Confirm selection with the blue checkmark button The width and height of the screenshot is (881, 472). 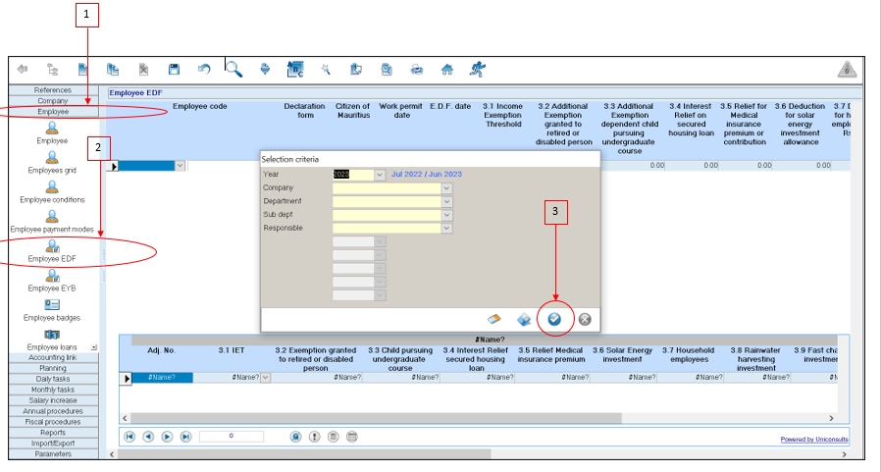(555, 319)
